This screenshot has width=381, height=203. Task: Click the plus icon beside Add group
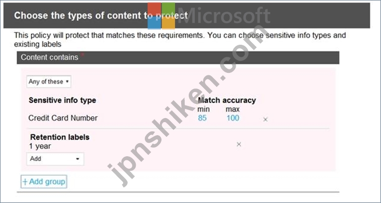[25, 182]
